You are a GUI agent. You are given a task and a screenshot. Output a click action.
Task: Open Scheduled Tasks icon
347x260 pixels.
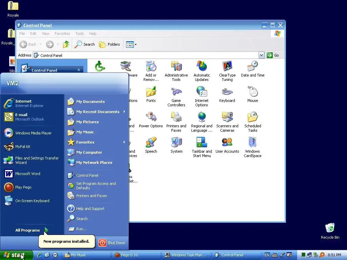252,122
